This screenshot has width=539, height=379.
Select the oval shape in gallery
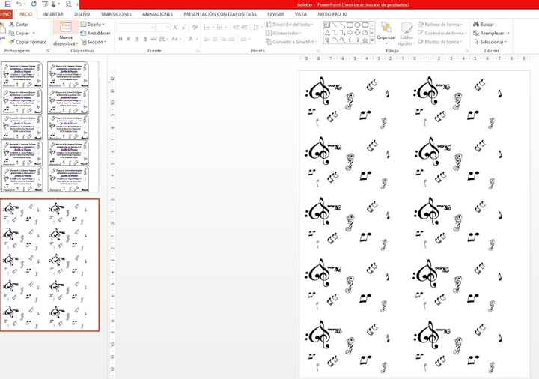(358, 25)
